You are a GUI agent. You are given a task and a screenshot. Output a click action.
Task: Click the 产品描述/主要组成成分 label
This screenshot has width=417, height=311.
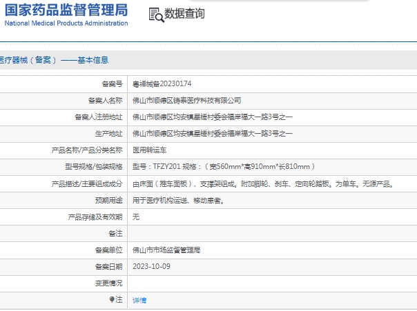click(87, 184)
